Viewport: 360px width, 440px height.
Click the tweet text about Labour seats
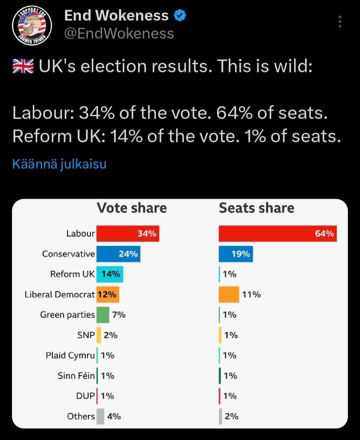pos(170,113)
